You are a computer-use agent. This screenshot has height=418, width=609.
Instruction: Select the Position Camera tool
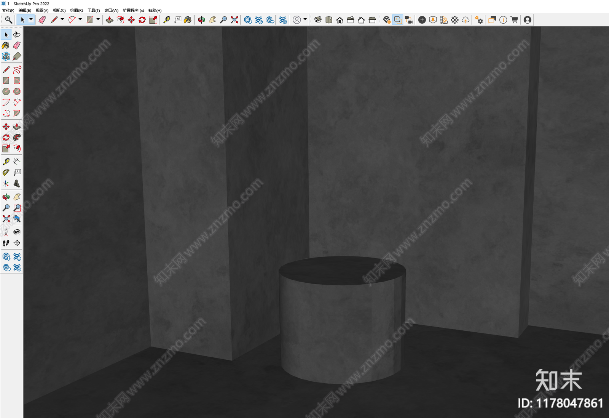(6, 232)
